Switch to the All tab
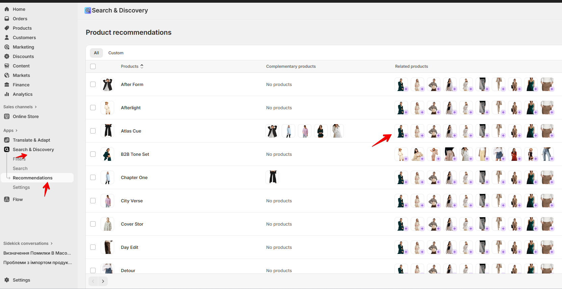562x289 pixels. tap(96, 53)
